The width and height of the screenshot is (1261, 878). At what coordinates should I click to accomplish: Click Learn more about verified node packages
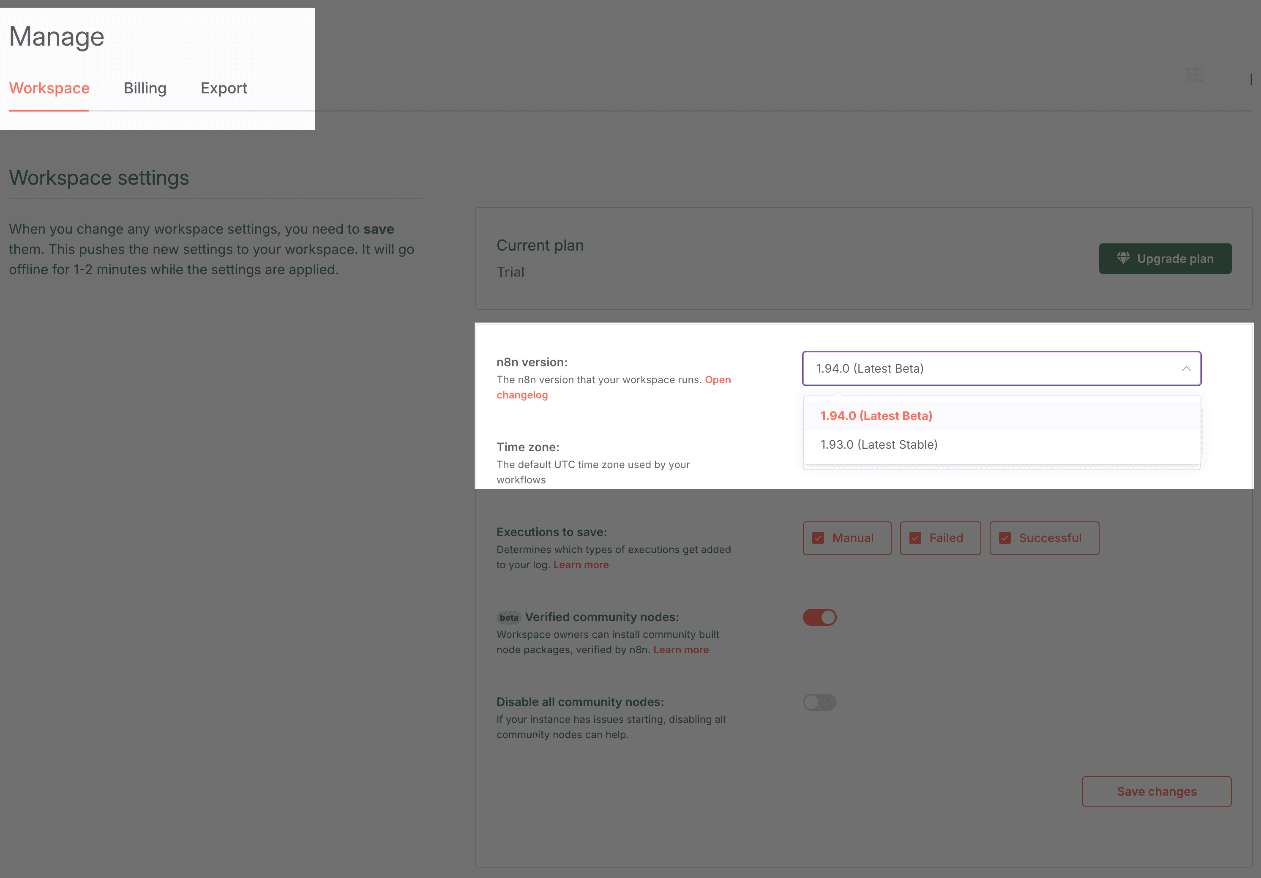[x=681, y=649]
